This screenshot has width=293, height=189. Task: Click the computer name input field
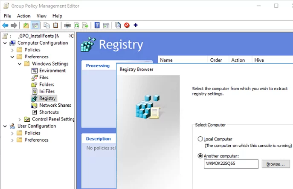(231, 164)
